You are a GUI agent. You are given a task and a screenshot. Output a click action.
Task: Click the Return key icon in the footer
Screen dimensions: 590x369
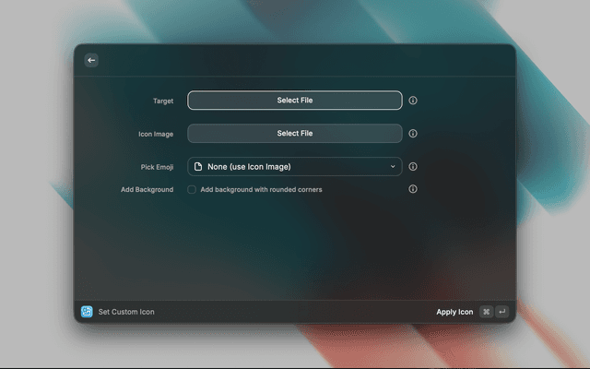tap(502, 312)
